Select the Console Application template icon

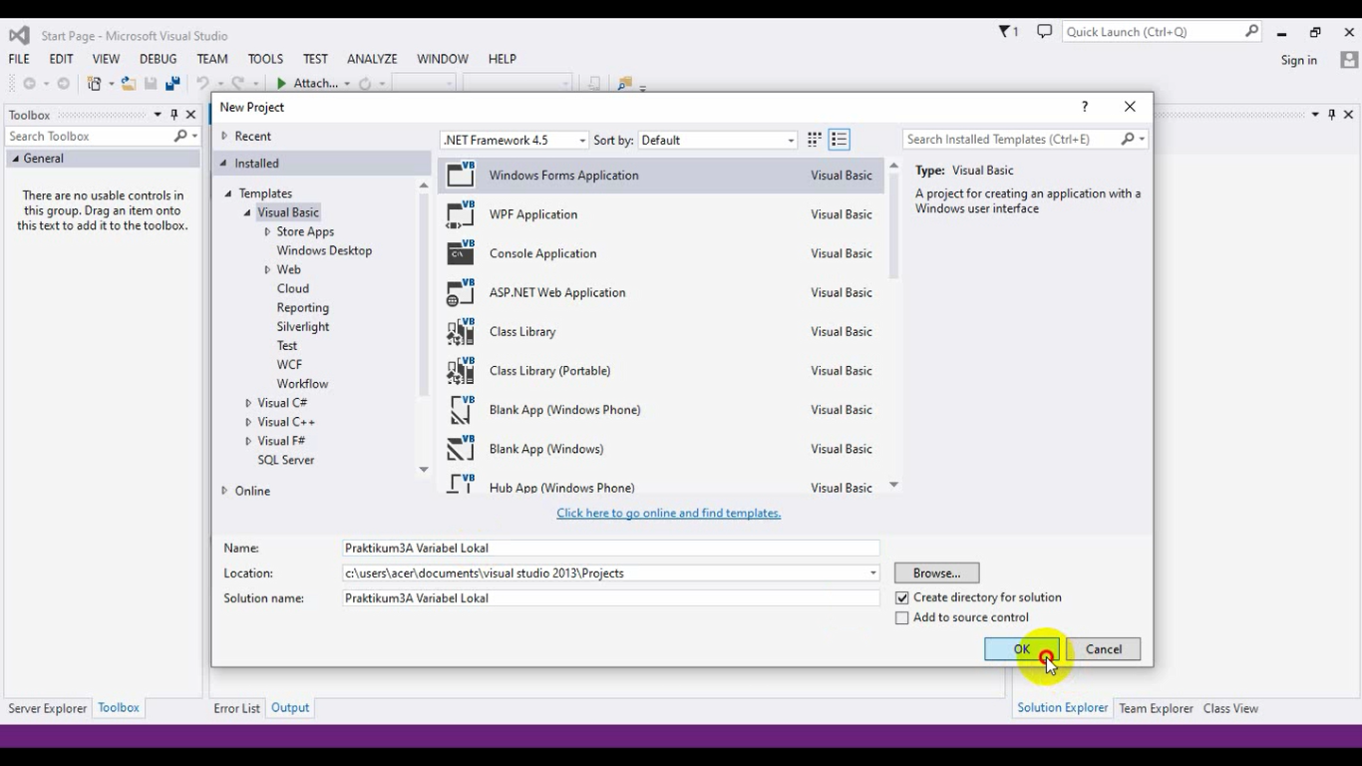pyautogui.click(x=461, y=252)
